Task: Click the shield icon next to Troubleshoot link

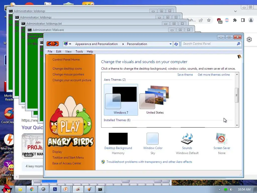Action: (x=103, y=162)
